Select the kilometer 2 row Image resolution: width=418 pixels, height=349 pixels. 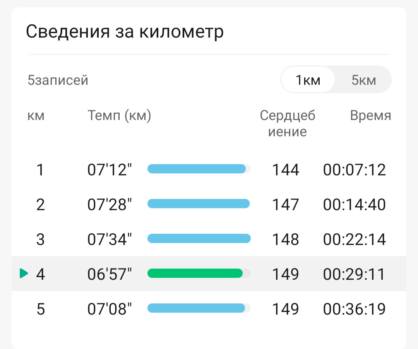pyautogui.click(x=209, y=204)
